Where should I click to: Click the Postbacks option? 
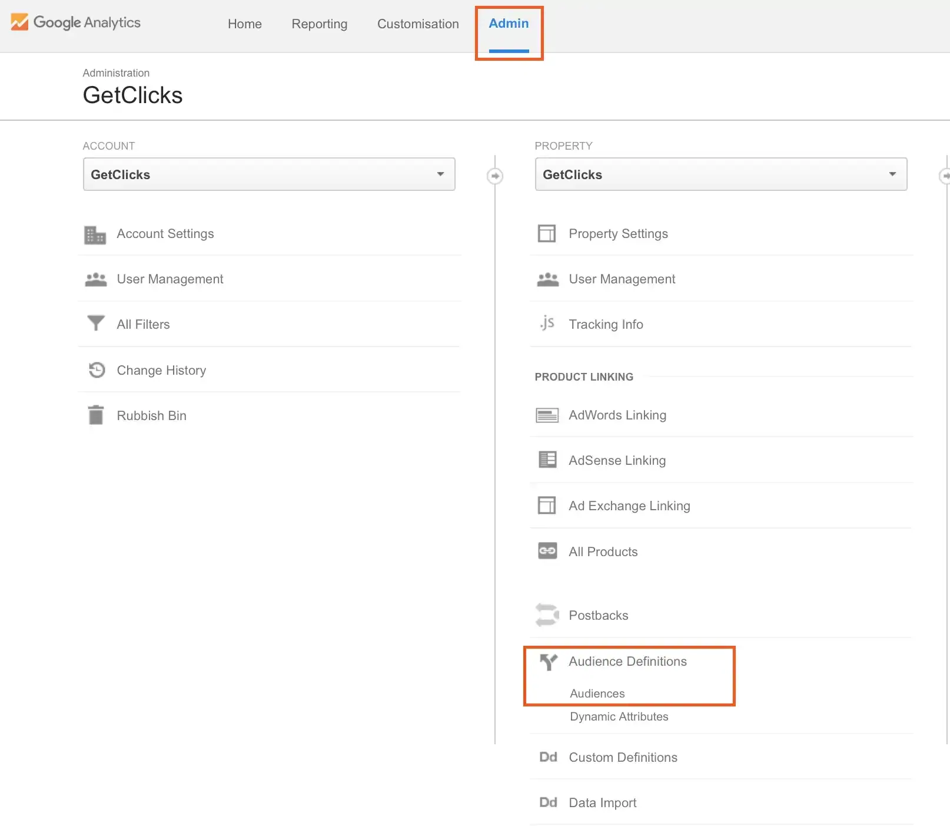(x=598, y=615)
